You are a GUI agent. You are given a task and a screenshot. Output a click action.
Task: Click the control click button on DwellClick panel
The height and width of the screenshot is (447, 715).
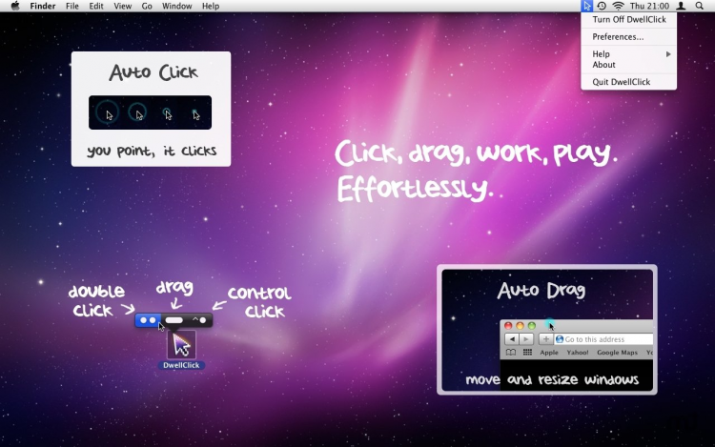click(x=199, y=320)
